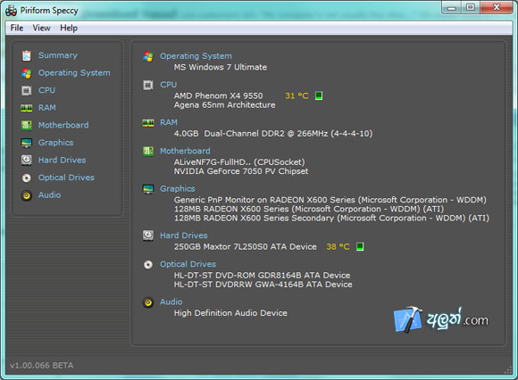
Task: Click the 250GB Maxtor 7L250S0 drive line
Action: click(x=245, y=247)
